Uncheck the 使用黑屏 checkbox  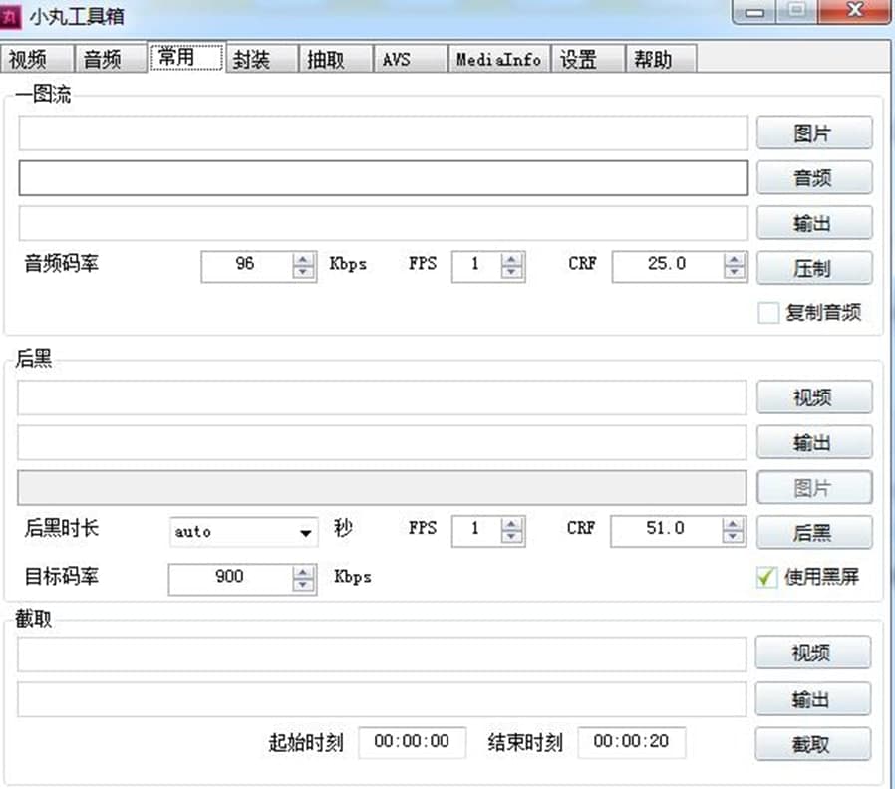(766, 577)
